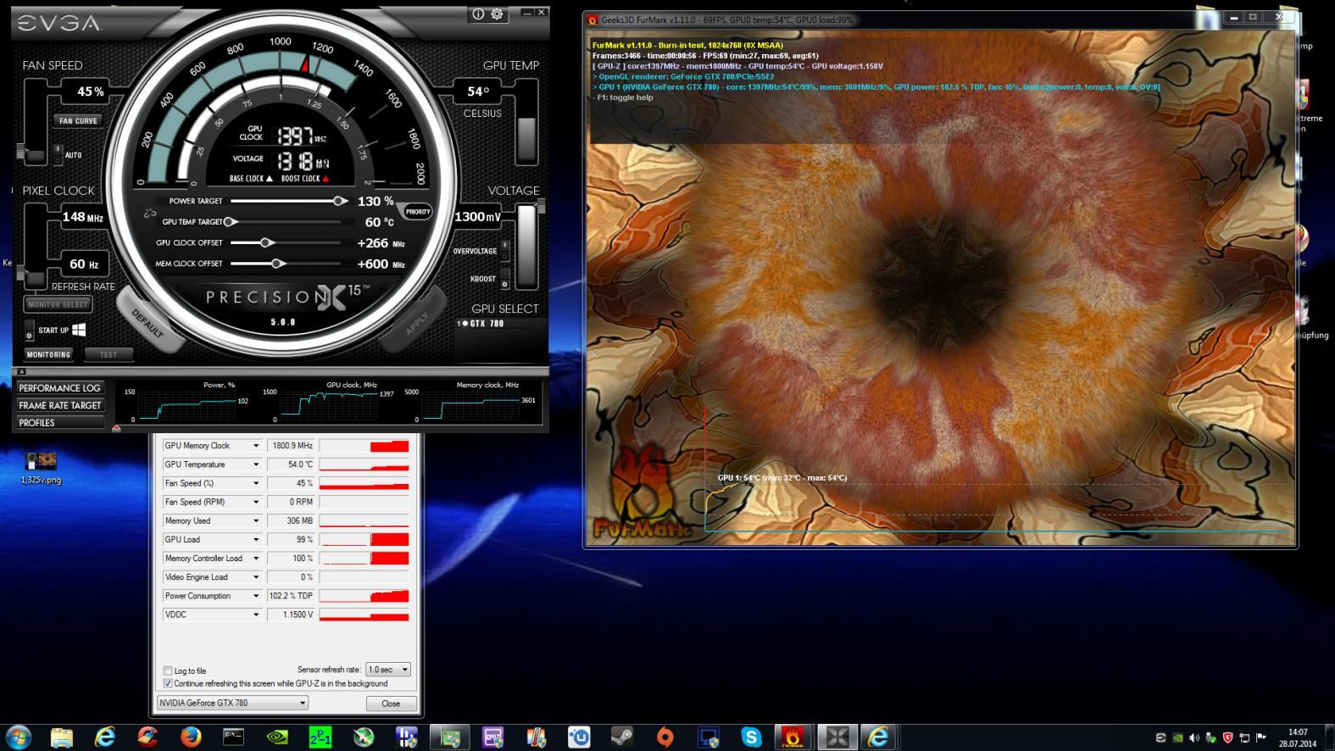Expand Power Consumption sensor dropdown
Viewport: 1335px width, 751px height.
pyautogui.click(x=255, y=596)
